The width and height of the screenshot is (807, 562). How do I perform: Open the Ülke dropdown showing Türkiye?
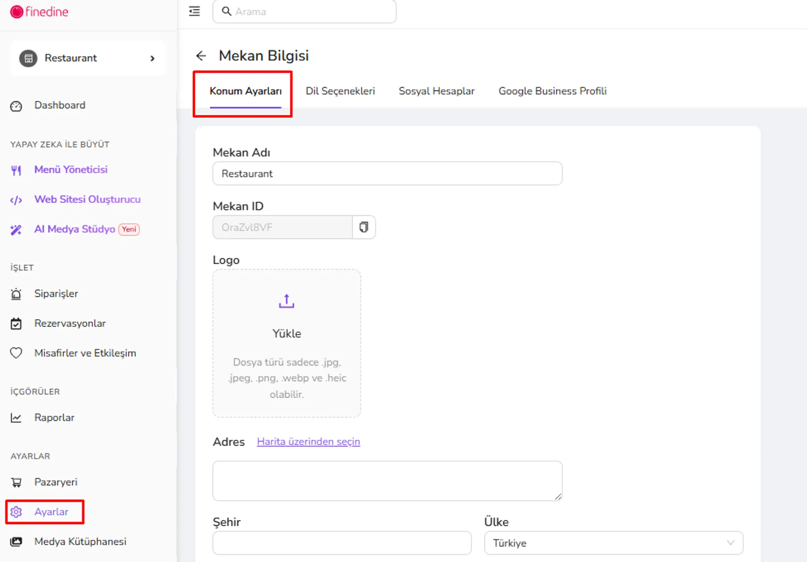click(614, 543)
